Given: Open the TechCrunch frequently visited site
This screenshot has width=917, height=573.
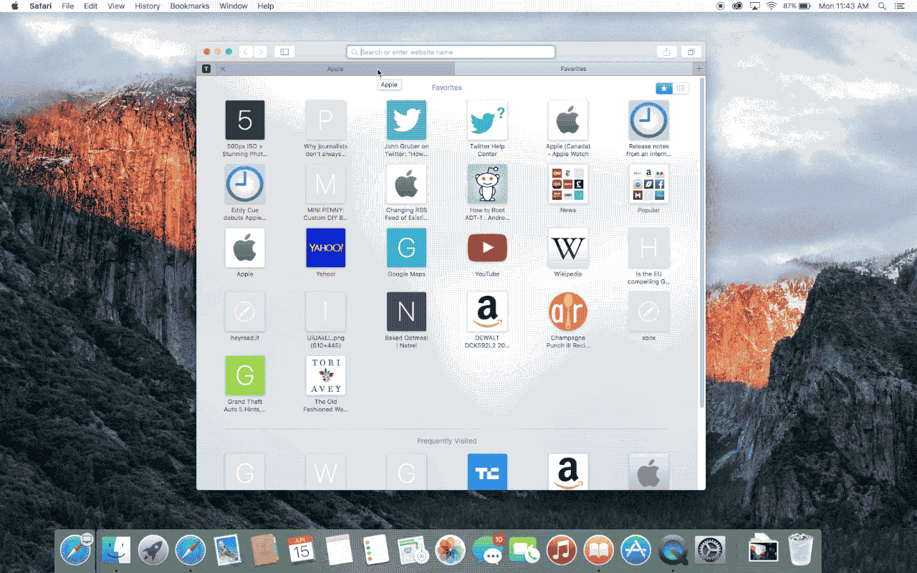Looking at the screenshot, I should [487, 471].
